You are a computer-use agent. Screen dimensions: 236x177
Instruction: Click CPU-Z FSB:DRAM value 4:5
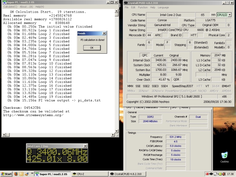click(175, 141)
